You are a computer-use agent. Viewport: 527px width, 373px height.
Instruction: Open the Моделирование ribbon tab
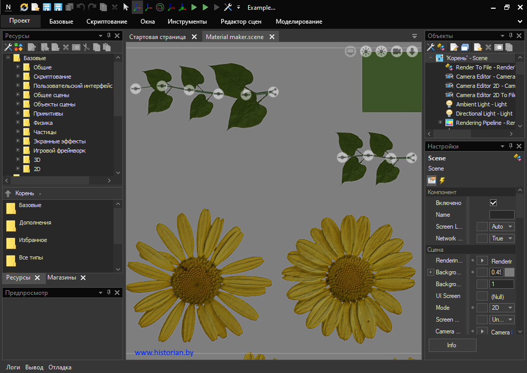coord(299,22)
